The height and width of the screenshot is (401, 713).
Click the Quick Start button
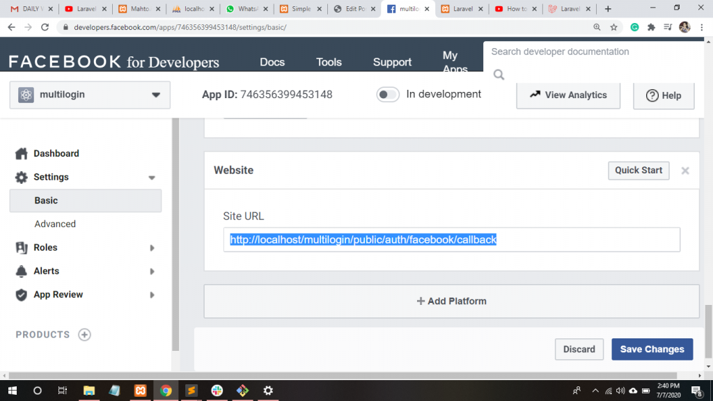pos(638,171)
